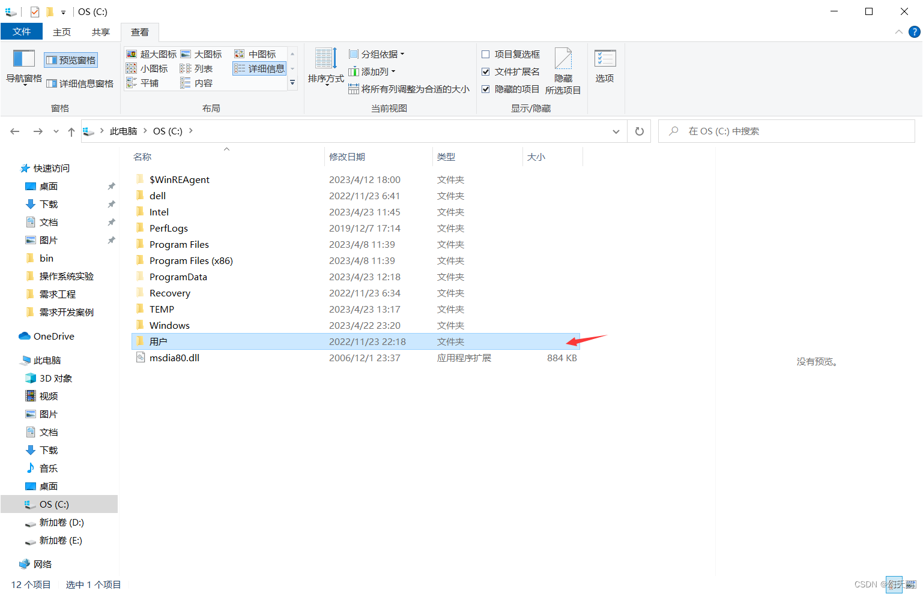Select the OS (C:) drive in sidebar
923x594 pixels.
tap(59, 504)
